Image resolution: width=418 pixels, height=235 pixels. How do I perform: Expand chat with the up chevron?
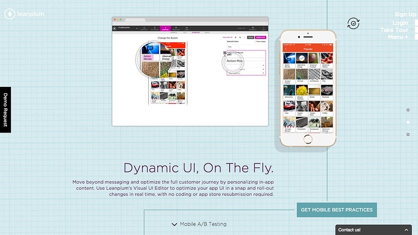click(406, 230)
